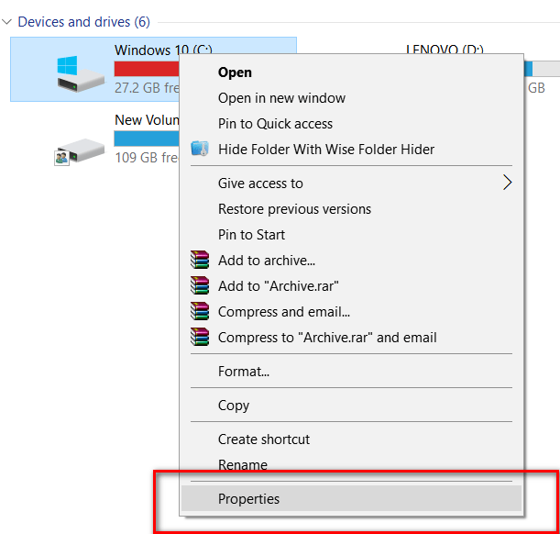Click the New Volume drive name

click(x=147, y=120)
